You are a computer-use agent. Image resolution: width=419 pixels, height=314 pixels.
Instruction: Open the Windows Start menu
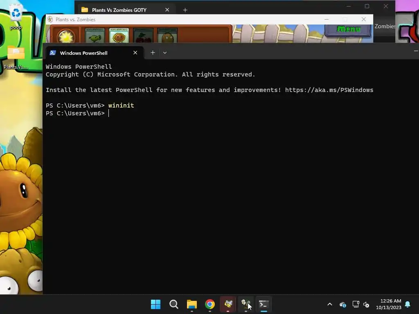155,304
